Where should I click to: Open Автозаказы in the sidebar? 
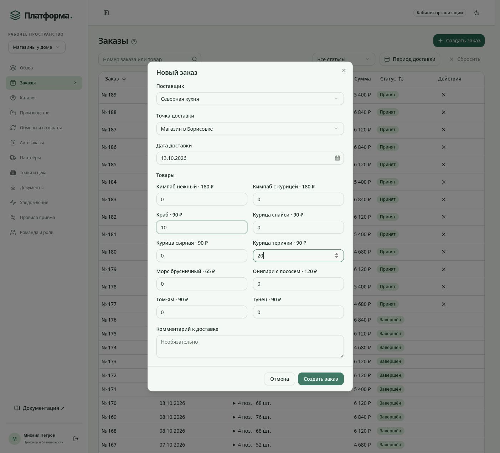44,143
